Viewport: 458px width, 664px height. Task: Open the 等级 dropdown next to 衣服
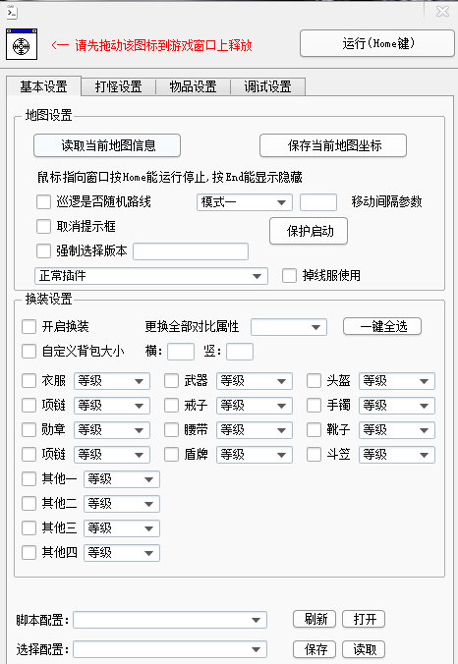[112, 381]
